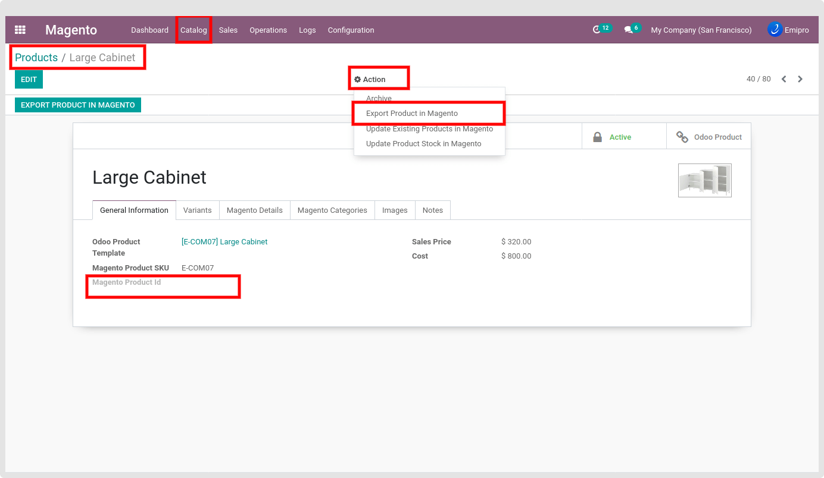Click the Emipro user avatar
The height and width of the screenshot is (478, 824).
point(775,29)
